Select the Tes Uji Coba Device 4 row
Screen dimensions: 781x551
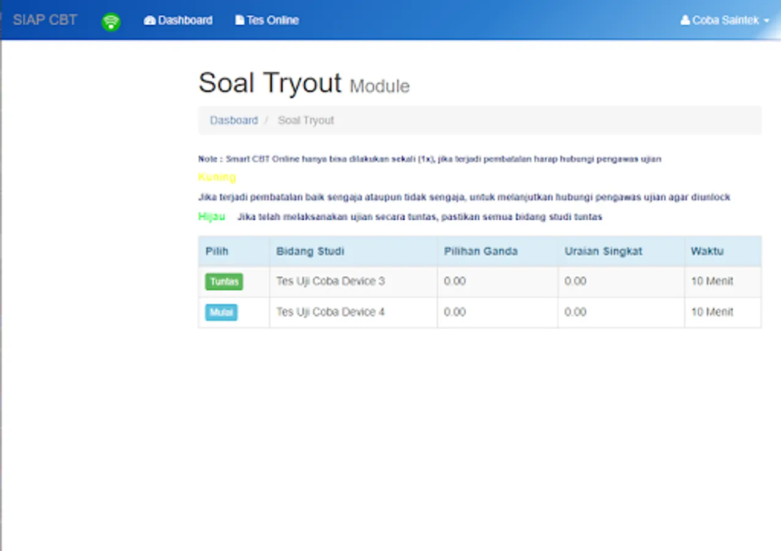pyautogui.click(x=331, y=312)
